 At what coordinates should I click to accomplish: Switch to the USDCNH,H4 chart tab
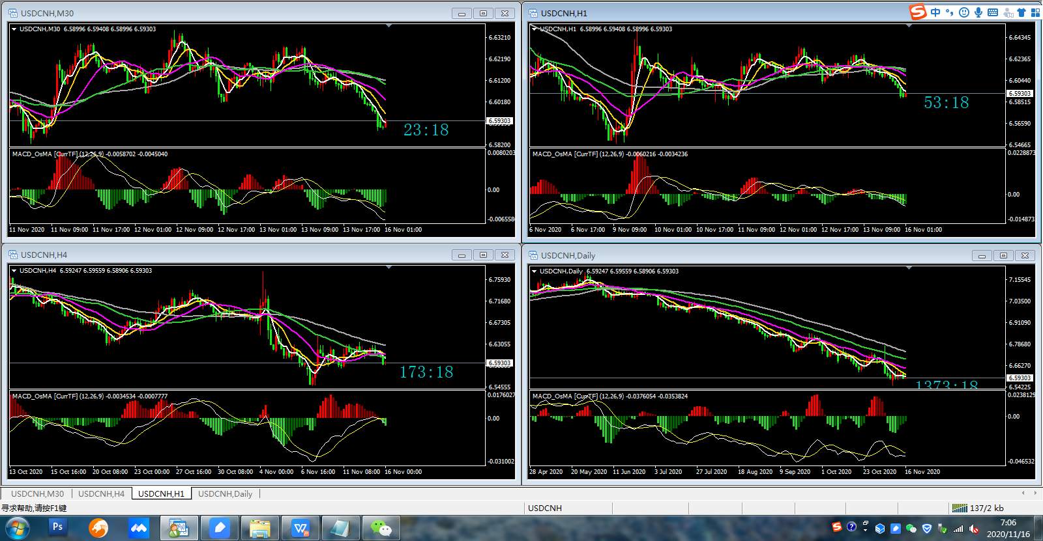pyautogui.click(x=101, y=493)
